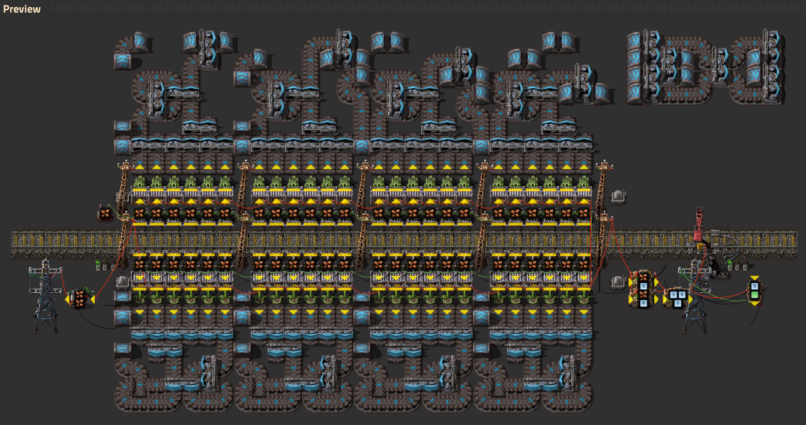The image size is (806, 425).
Task: Select the center tall power pole above the rail
Action: click(x=363, y=189)
